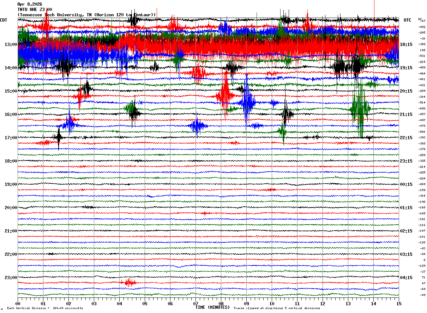Select minute 07 on the bottom axis

coord(196,303)
